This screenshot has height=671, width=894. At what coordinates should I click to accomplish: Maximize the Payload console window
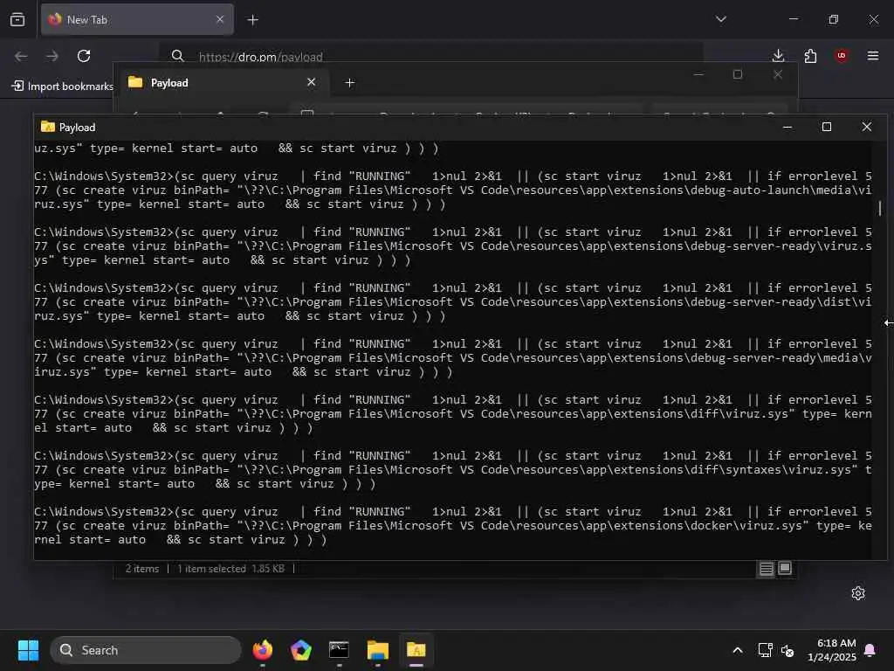pyautogui.click(x=827, y=127)
